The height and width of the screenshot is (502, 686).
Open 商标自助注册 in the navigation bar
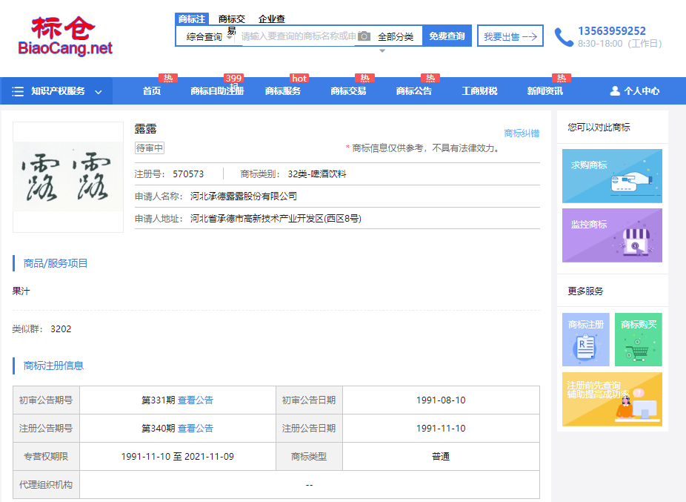pos(217,90)
